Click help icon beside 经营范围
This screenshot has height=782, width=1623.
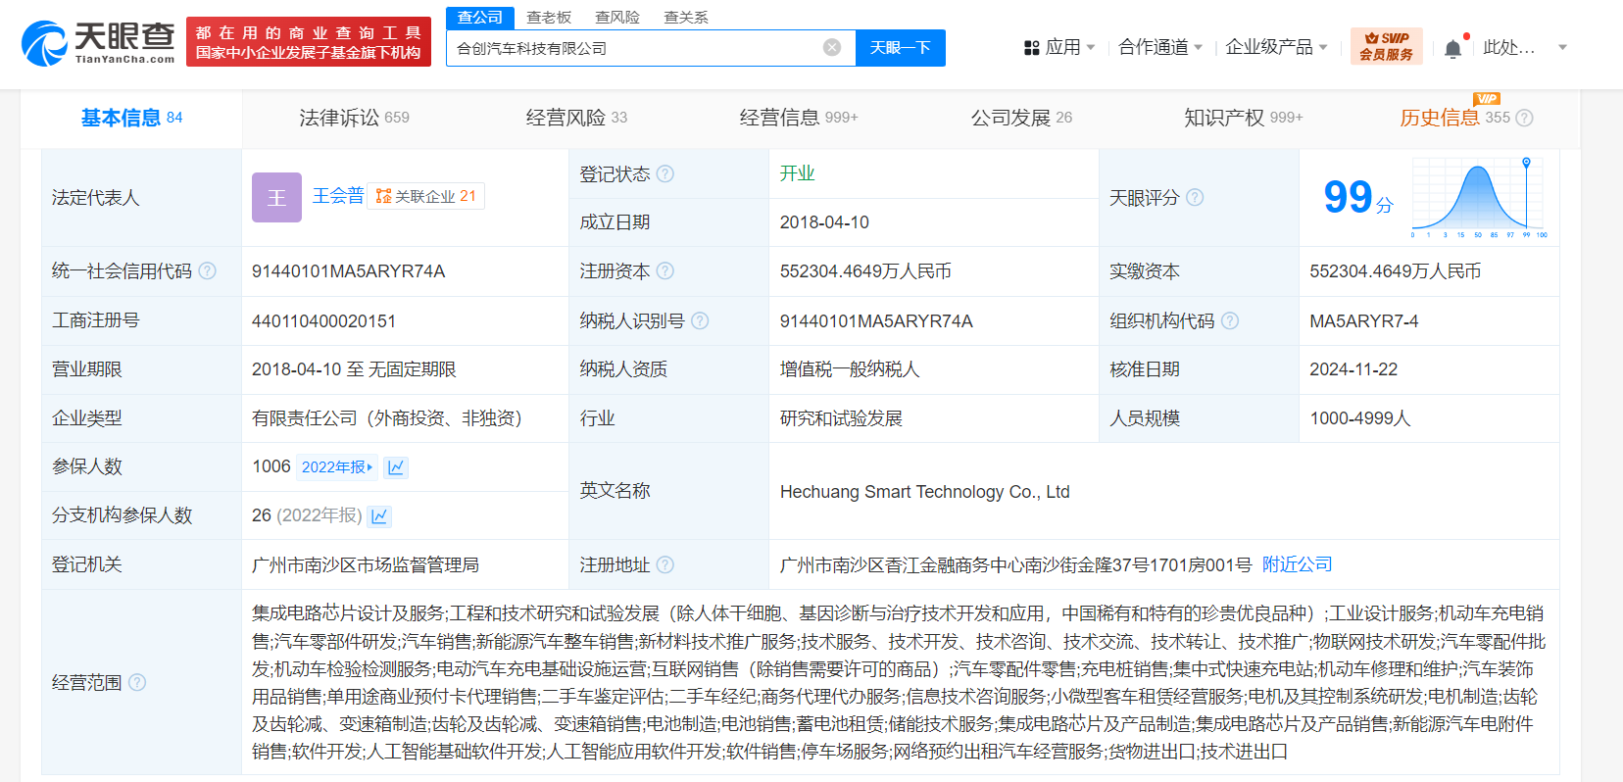point(137,683)
